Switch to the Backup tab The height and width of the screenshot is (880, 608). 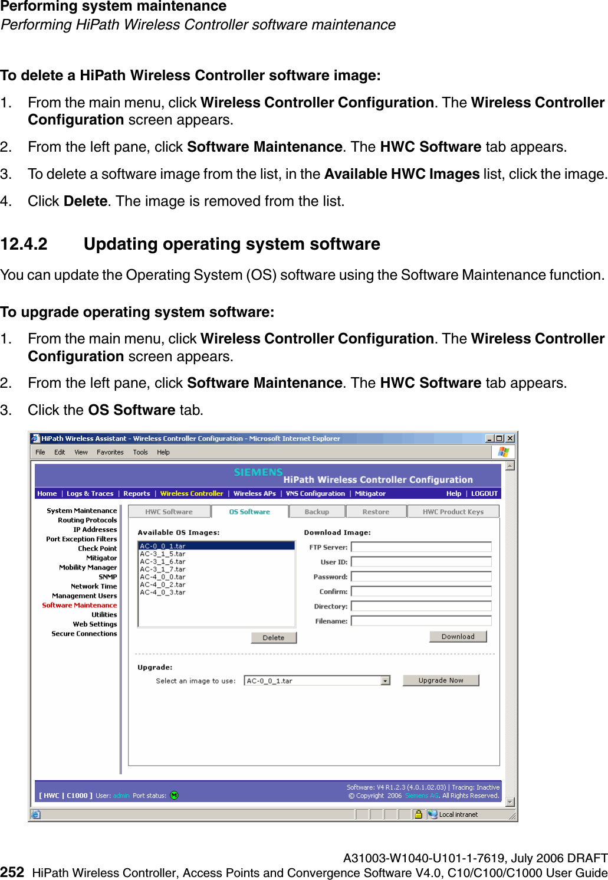point(316,511)
